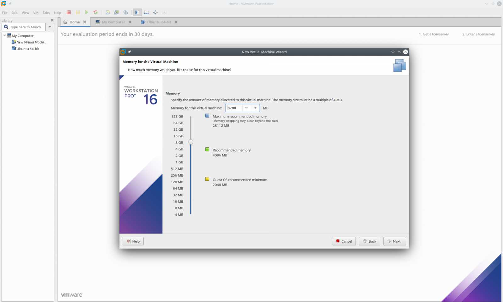Click the VMware icon in wizard title bar
This screenshot has height=302, width=503.
[123, 52]
